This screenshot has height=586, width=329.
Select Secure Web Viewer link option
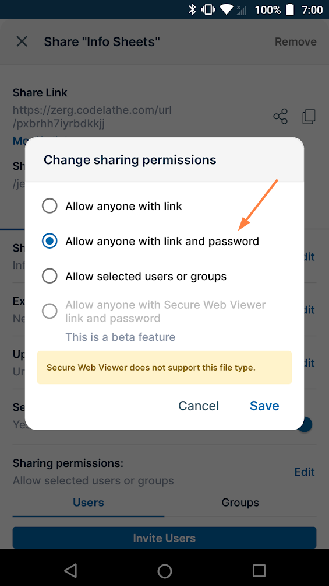154,311
